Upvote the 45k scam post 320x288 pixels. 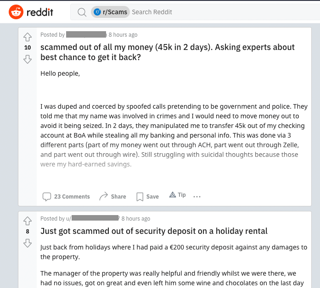[28, 37]
